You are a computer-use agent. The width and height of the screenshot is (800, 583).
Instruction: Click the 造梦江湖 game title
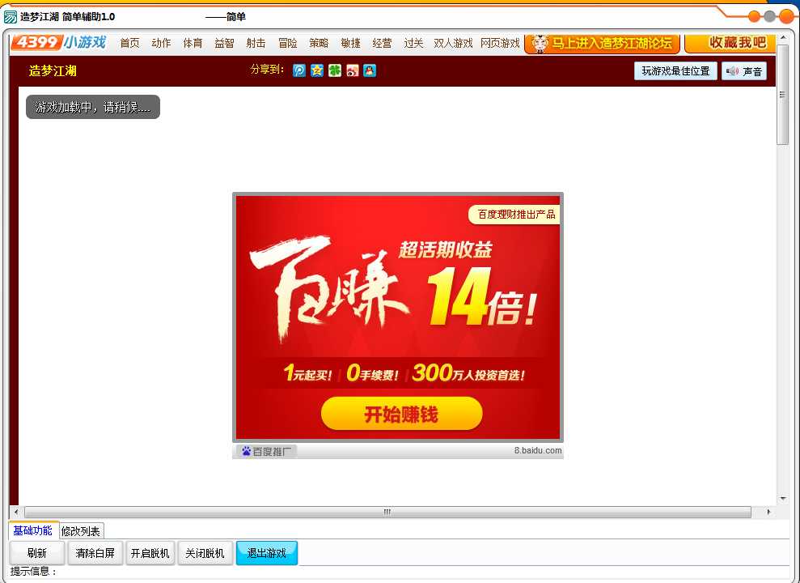[x=53, y=70]
